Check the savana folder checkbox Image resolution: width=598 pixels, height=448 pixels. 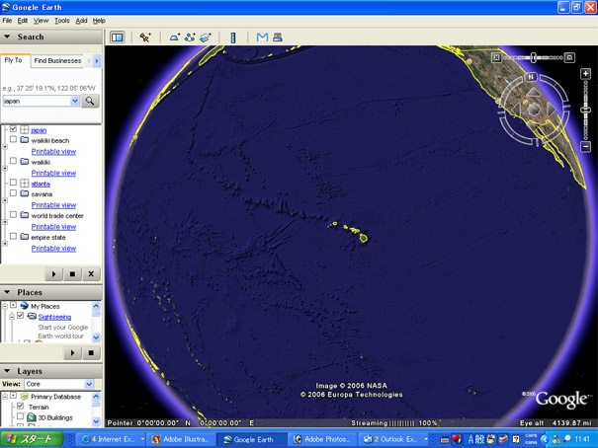click(x=14, y=193)
